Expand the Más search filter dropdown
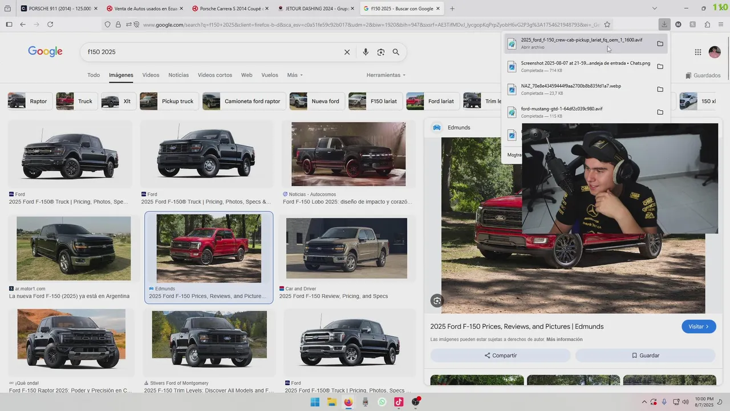This screenshot has height=411, width=730. click(295, 75)
